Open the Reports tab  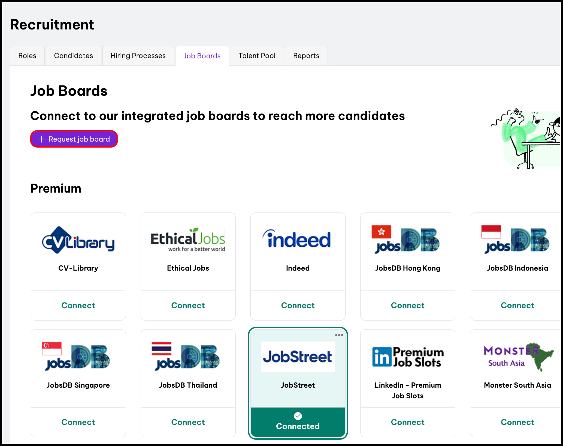[306, 56]
